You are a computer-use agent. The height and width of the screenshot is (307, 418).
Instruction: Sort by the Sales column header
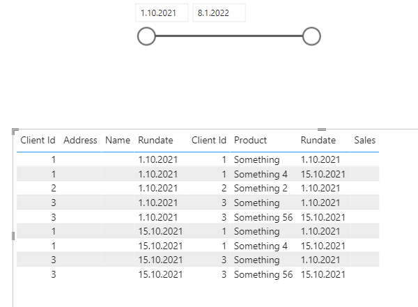click(x=364, y=140)
